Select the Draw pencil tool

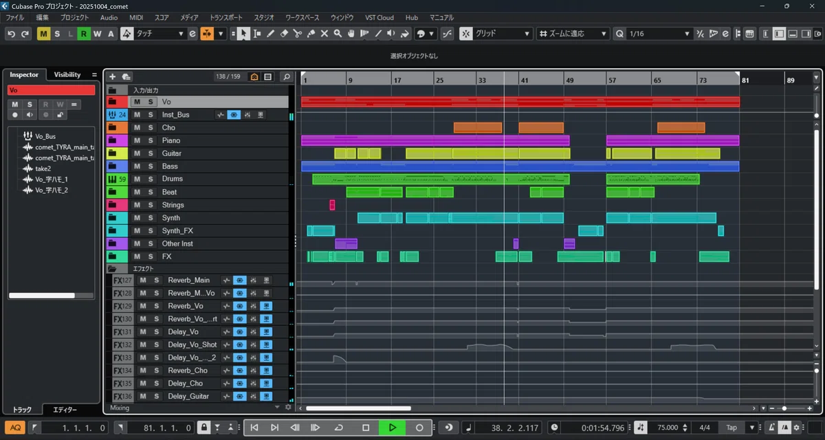tap(271, 34)
